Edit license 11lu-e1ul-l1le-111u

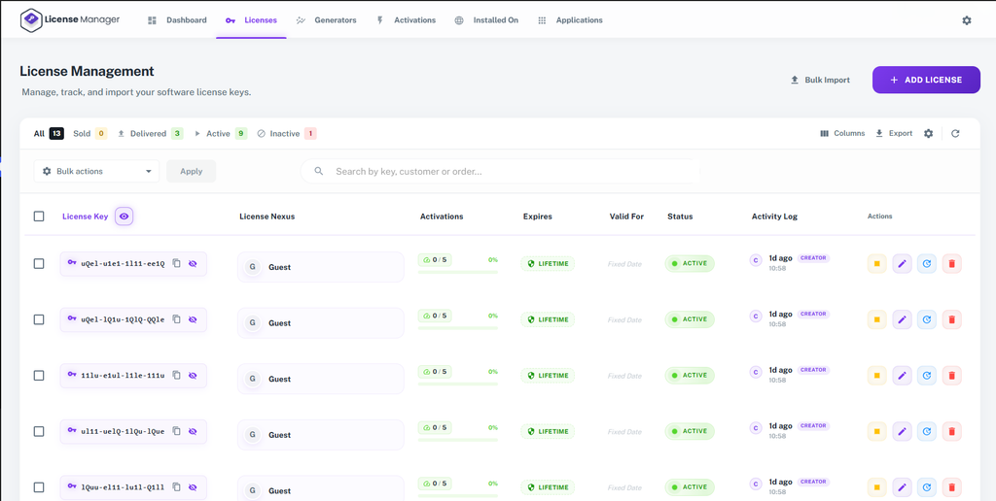[x=902, y=376]
